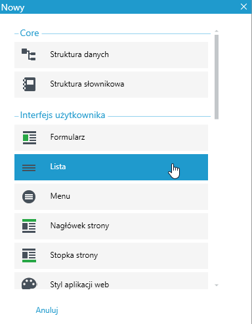Select Formularz text label
Viewport: 252px width, 324px height.
tap(68, 137)
